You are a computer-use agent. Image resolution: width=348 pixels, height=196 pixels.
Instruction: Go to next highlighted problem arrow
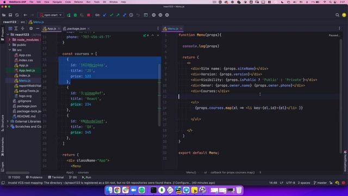click(158, 35)
